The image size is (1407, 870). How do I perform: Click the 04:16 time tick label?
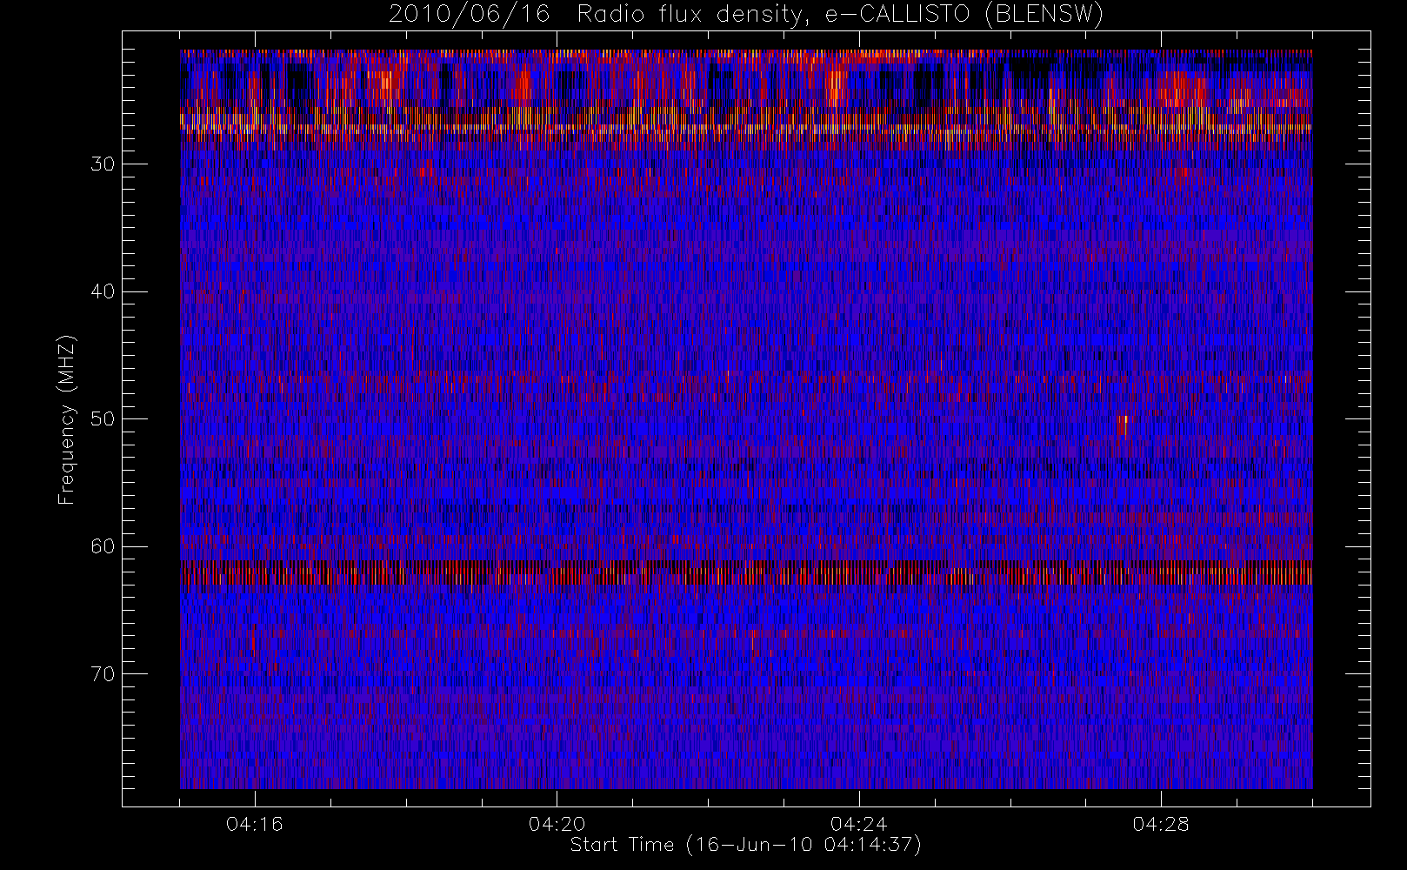click(254, 824)
